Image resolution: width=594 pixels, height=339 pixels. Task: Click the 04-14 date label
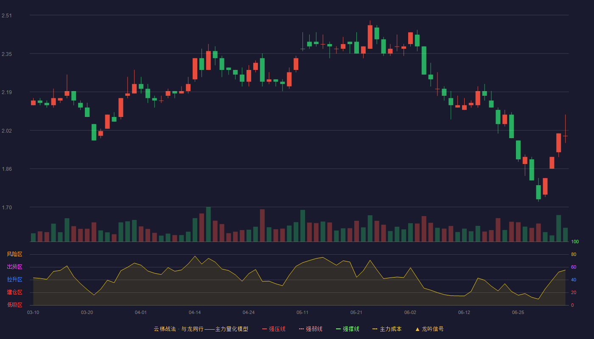click(x=195, y=312)
